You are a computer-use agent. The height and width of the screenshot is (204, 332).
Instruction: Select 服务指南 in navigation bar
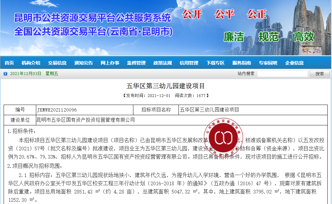pos(242,63)
